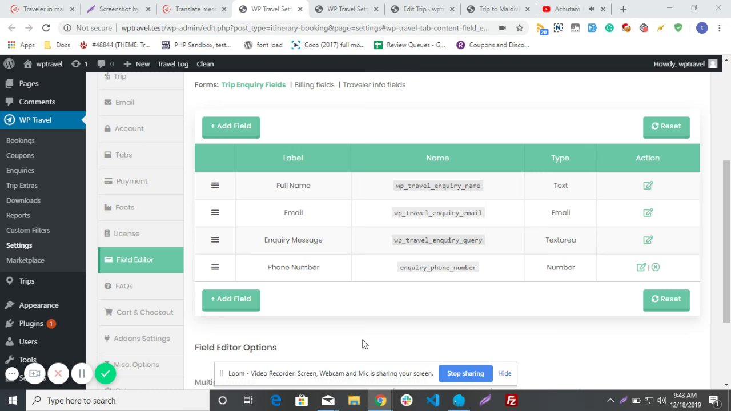731x411 pixels.
Task: Stop sharing the screen with Loom
Action: tap(465, 373)
